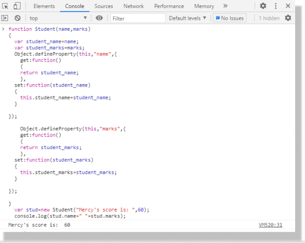The image size is (305, 243).
Task: Activate the inspect element picker icon
Action: click(x=5, y=6)
